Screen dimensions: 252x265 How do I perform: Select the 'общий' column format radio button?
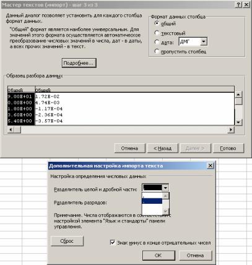pos(157,23)
